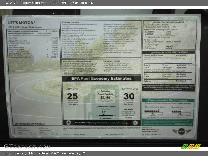208x156 pixels.
Task: Click the Environmental Performance green header
Action: pyautogui.click(x=168, y=100)
